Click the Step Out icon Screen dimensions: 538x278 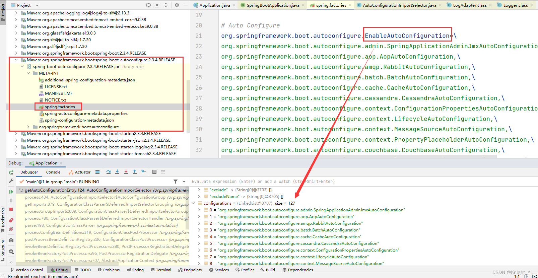135,172
